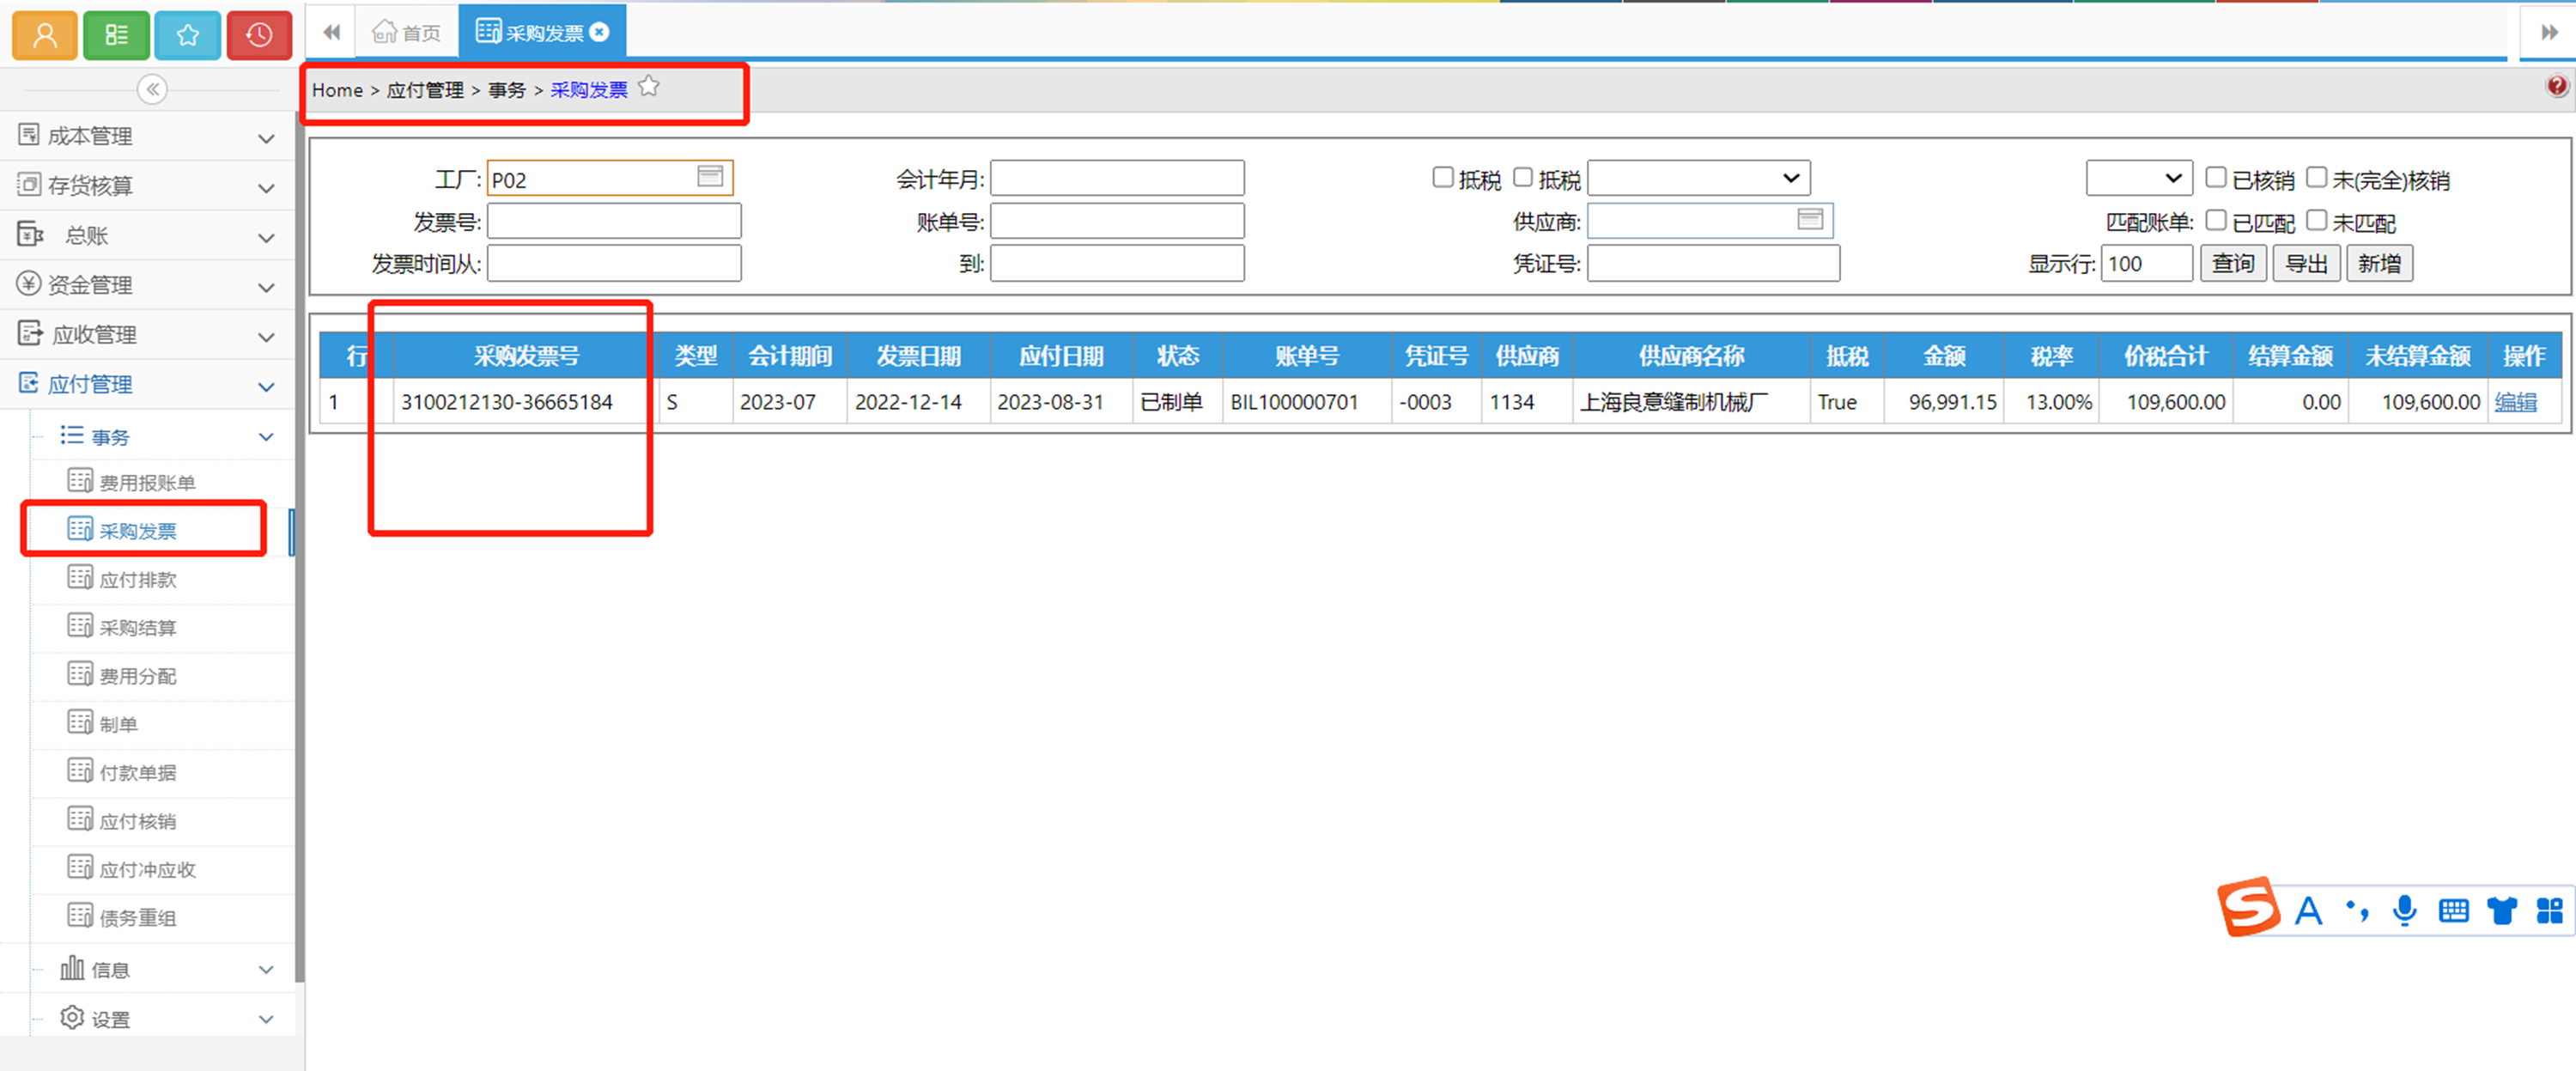Collapse the 应付管理 menu chevron
2576x1071 pixels.
tap(266, 387)
